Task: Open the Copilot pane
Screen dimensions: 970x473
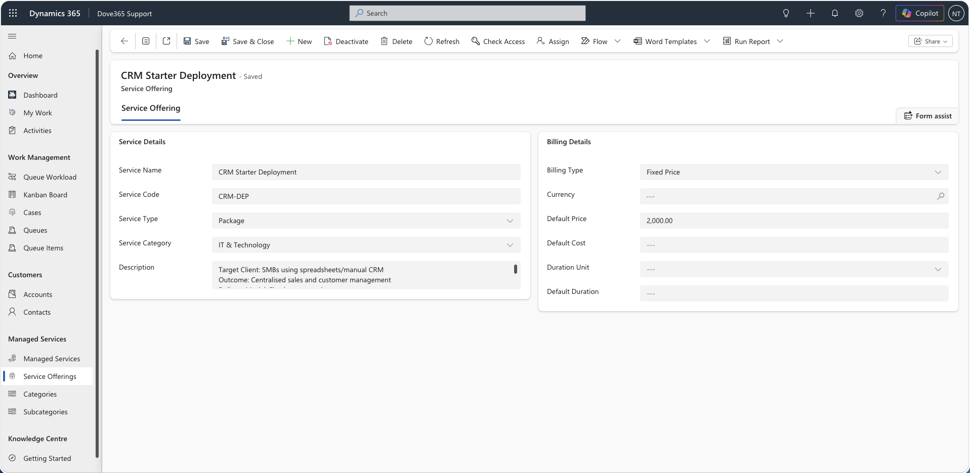Action: (920, 13)
